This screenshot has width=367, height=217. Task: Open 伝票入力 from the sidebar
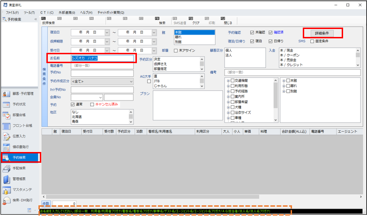click(x=20, y=136)
